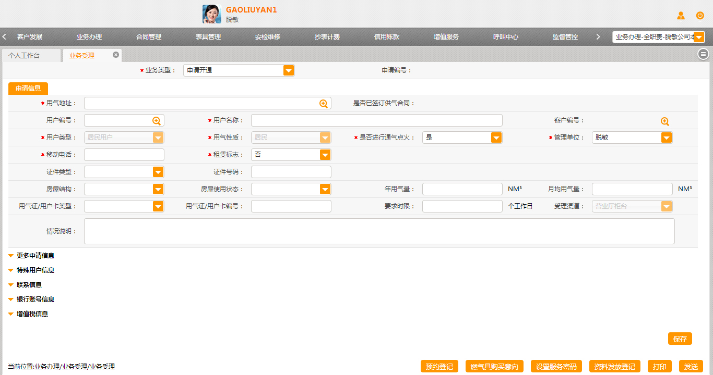The image size is (713, 375).
Task: Click the user avatar photo
Action: (x=212, y=14)
